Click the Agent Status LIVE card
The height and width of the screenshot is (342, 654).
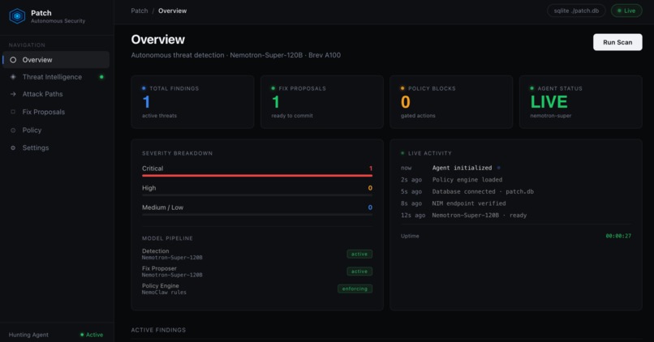coord(581,101)
